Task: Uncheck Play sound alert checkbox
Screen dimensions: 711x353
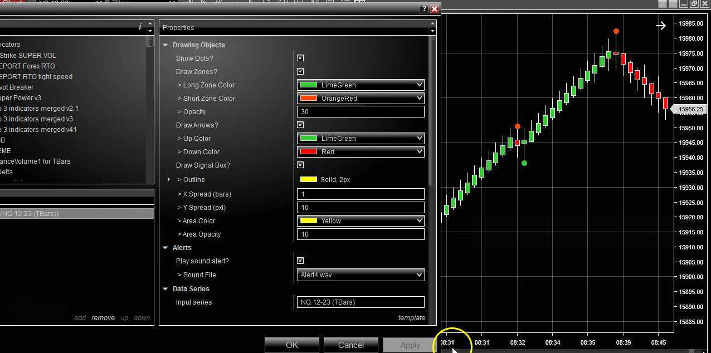Action: coord(300,261)
